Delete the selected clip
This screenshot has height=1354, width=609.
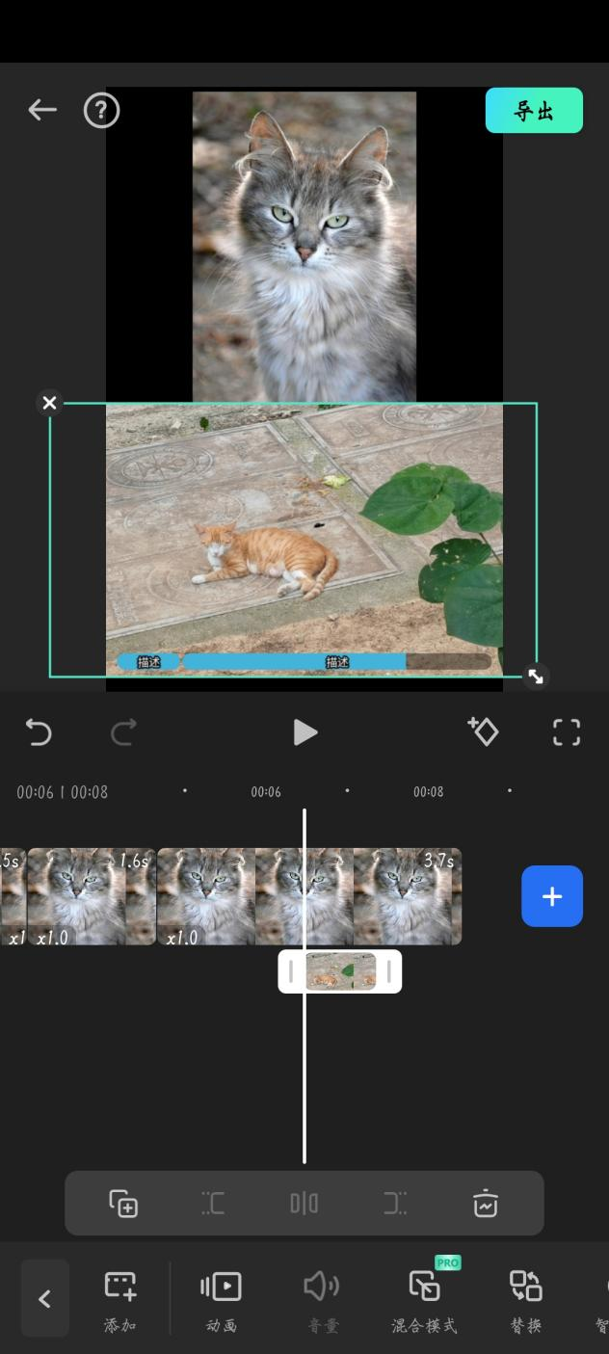486,1203
